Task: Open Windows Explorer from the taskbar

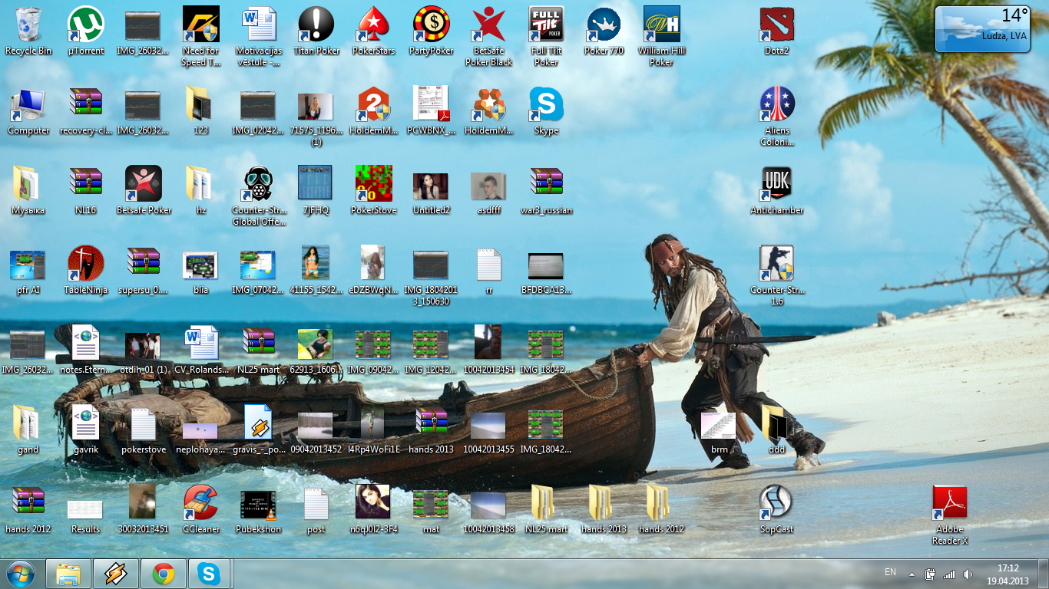Action: pyautogui.click(x=68, y=574)
